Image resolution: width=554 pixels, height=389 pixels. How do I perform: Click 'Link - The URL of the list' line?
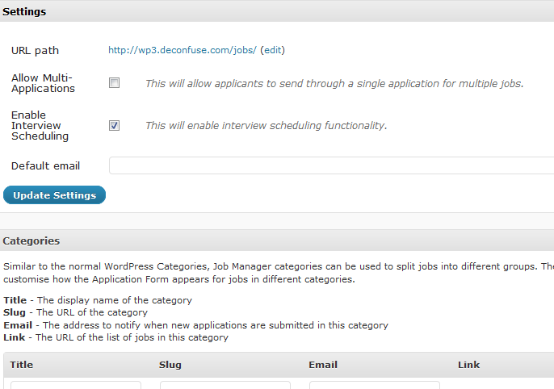pos(116,337)
